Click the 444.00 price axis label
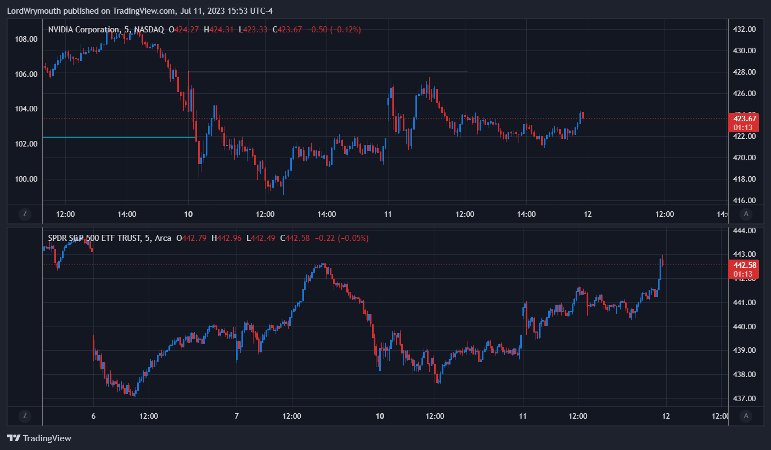This screenshot has width=771, height=450. point(745,230)
